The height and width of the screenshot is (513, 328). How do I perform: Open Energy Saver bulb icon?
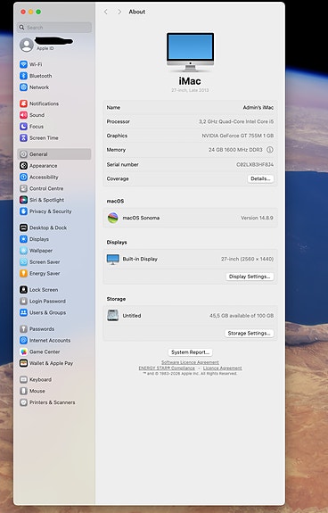[x=23, y=274]
